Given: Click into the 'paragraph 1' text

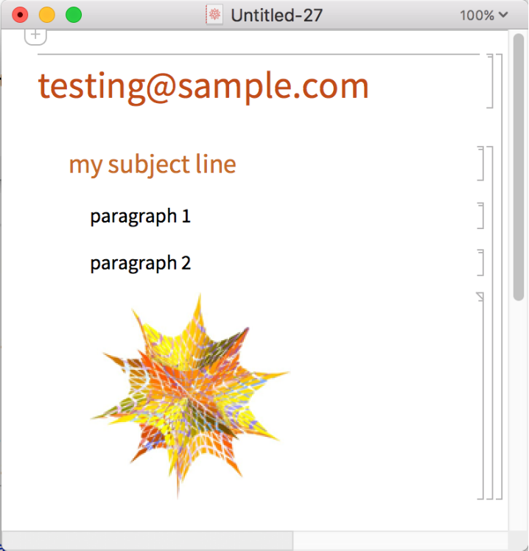Looking at the screenshot, I should pyautogui.click(x=140, y=217).
